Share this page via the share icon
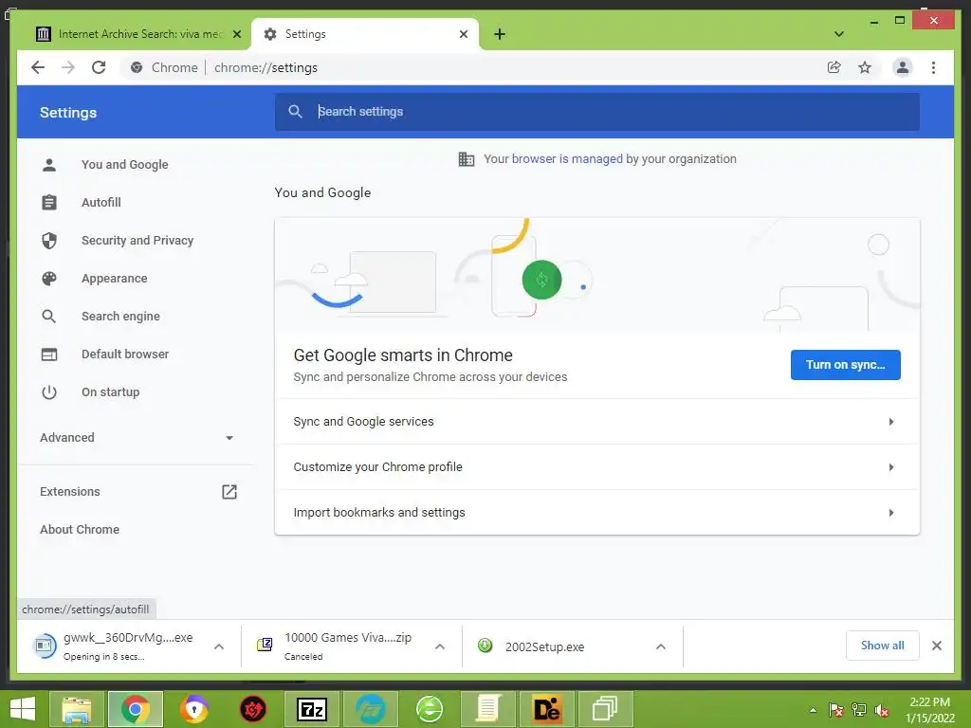 click(834, 67)
